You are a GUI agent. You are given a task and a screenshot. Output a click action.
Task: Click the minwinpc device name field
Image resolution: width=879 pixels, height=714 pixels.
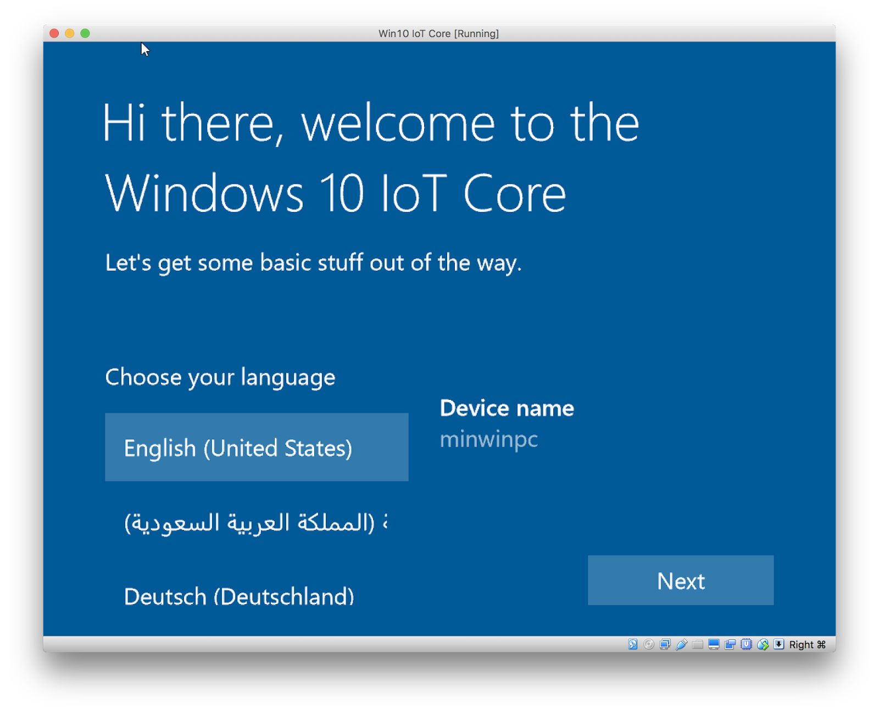(489, 439)
